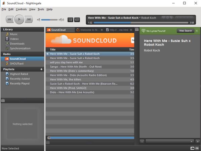The width and height of the screenshot is (201, 151).
Task: Open Synchronization in the sidebar
Action: click(20, 49)
